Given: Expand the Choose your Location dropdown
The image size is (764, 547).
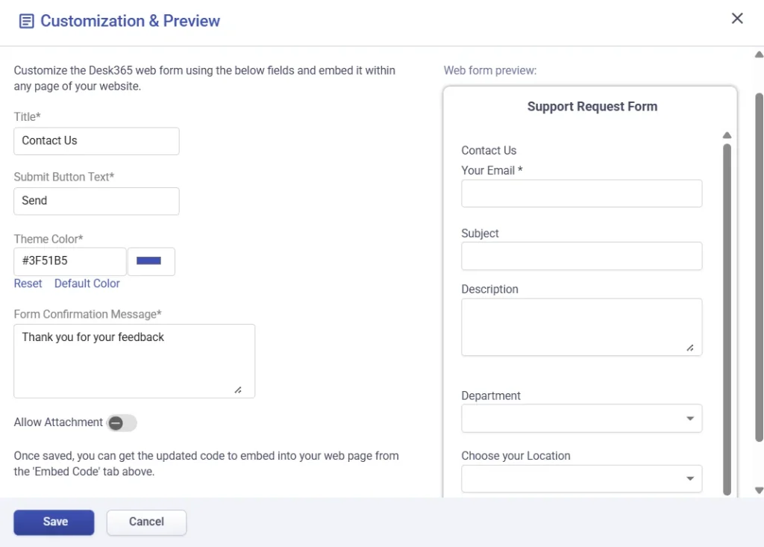Looking at the screenshot, I should click(x=581, y=478).
